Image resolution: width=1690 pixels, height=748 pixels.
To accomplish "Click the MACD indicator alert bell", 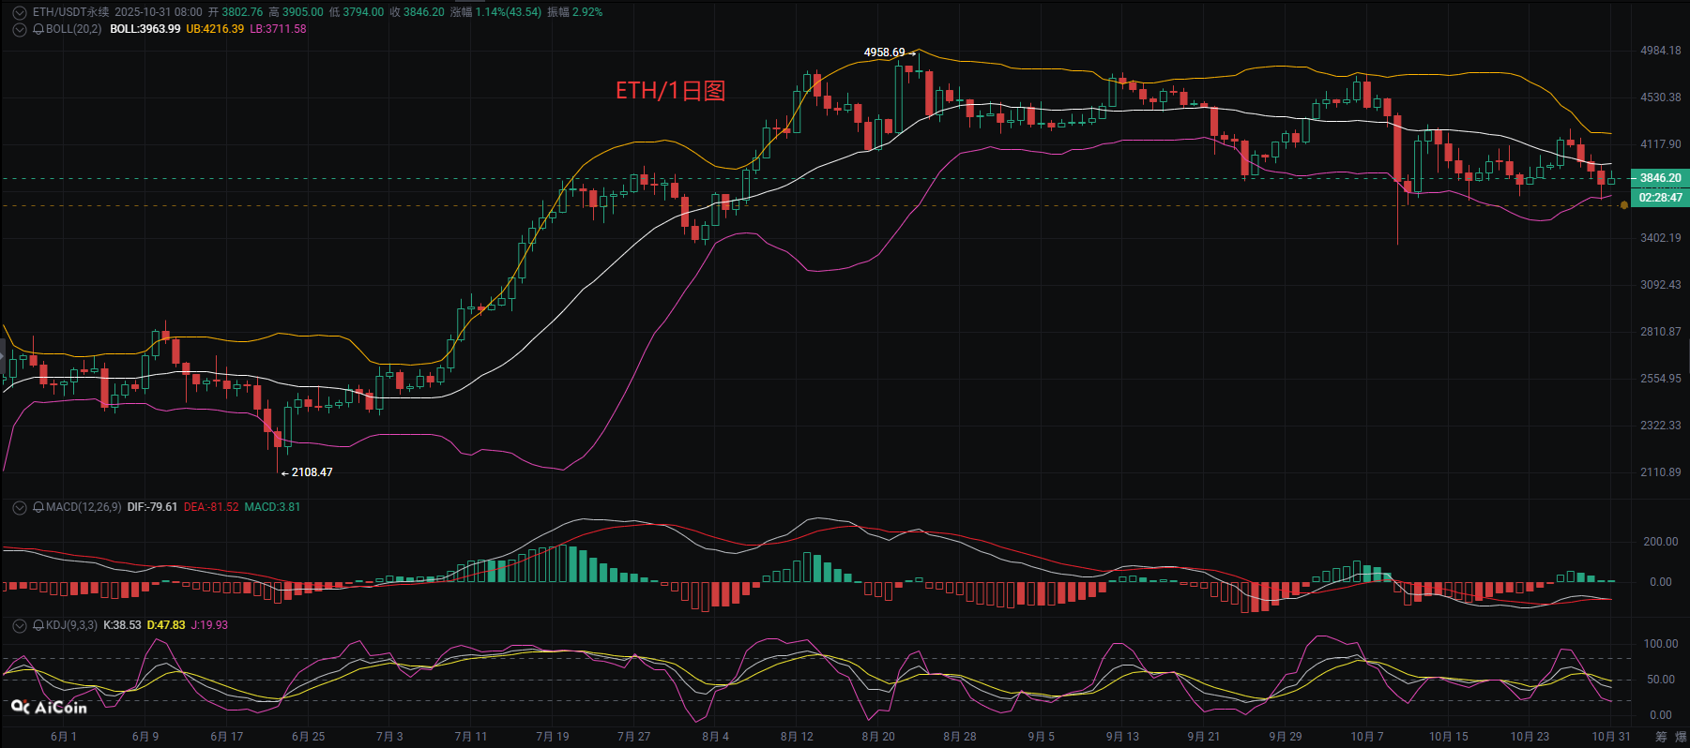I will [38, 507].
